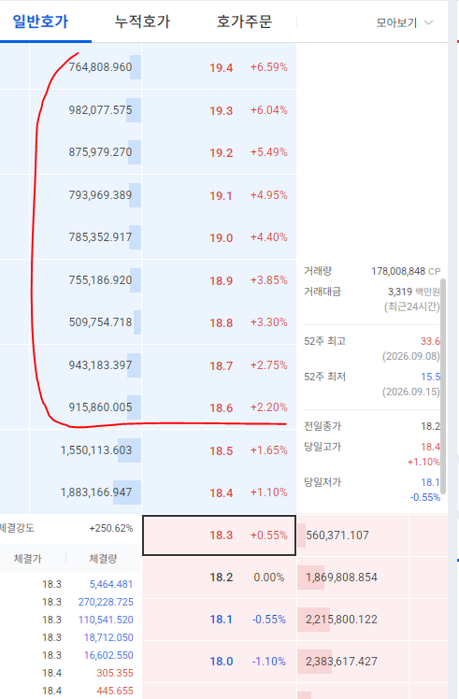Select the 일반호가 tab
Image resolution: width=459 pixels, height=699 pixels.
40,21
